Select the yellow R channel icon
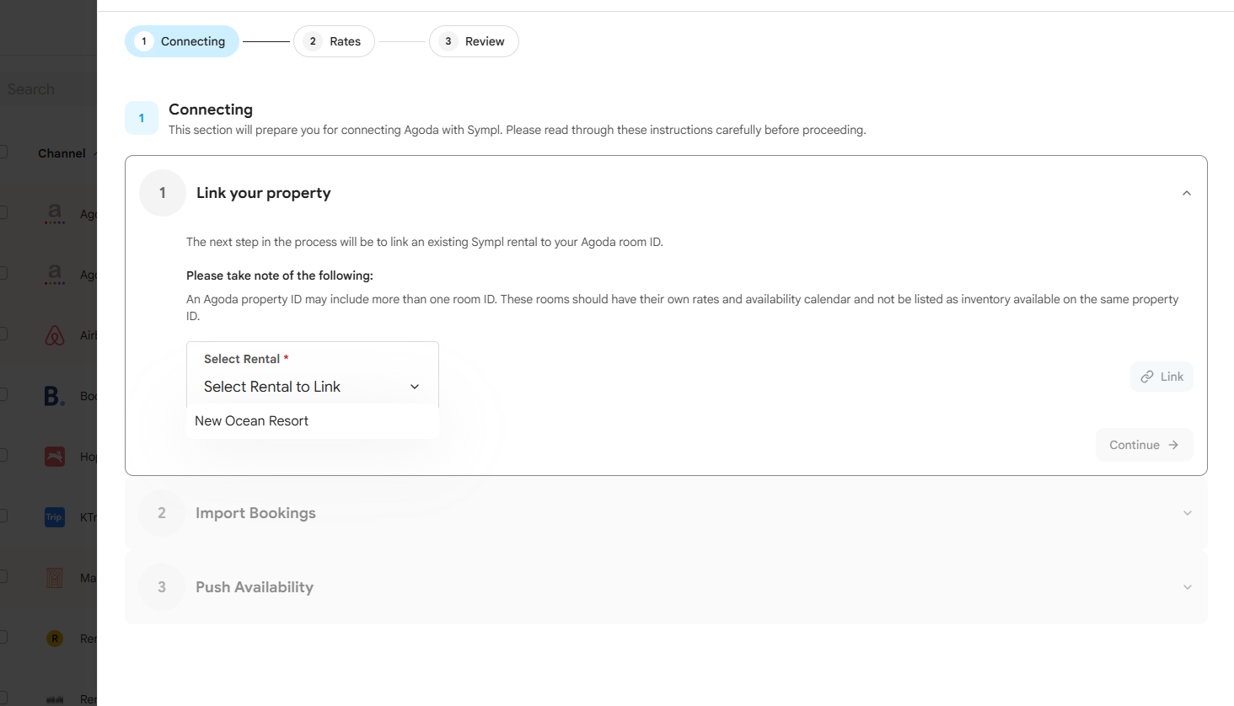The image size is (1234, 706). click(55, 639)
